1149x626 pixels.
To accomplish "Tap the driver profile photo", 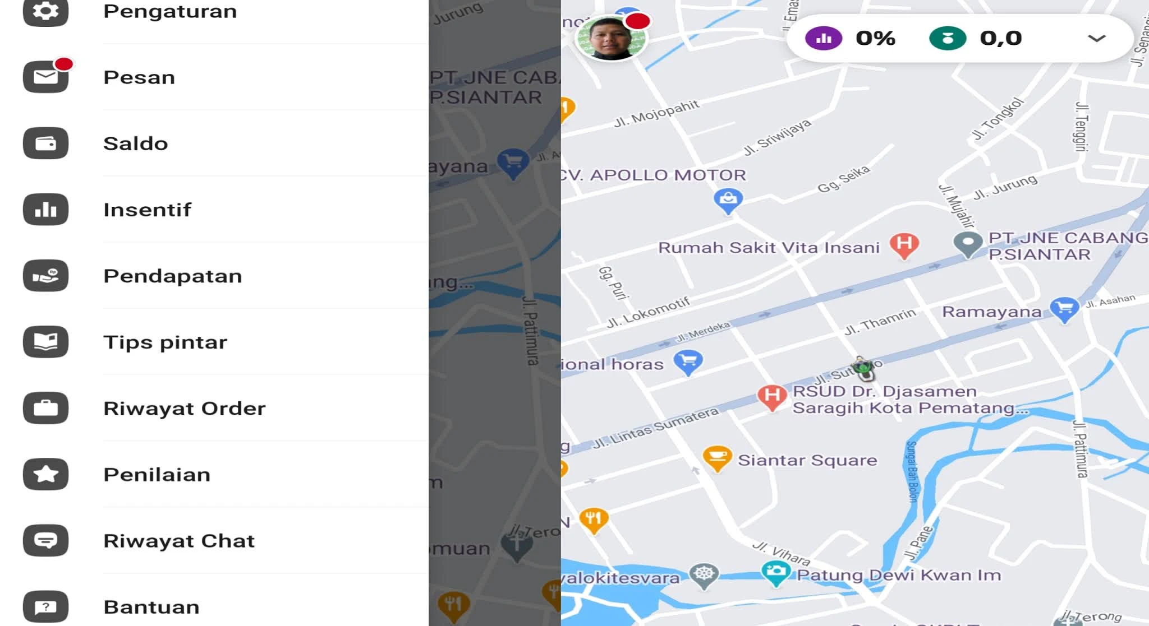I will pyautogui.click(x=612, y=38).
